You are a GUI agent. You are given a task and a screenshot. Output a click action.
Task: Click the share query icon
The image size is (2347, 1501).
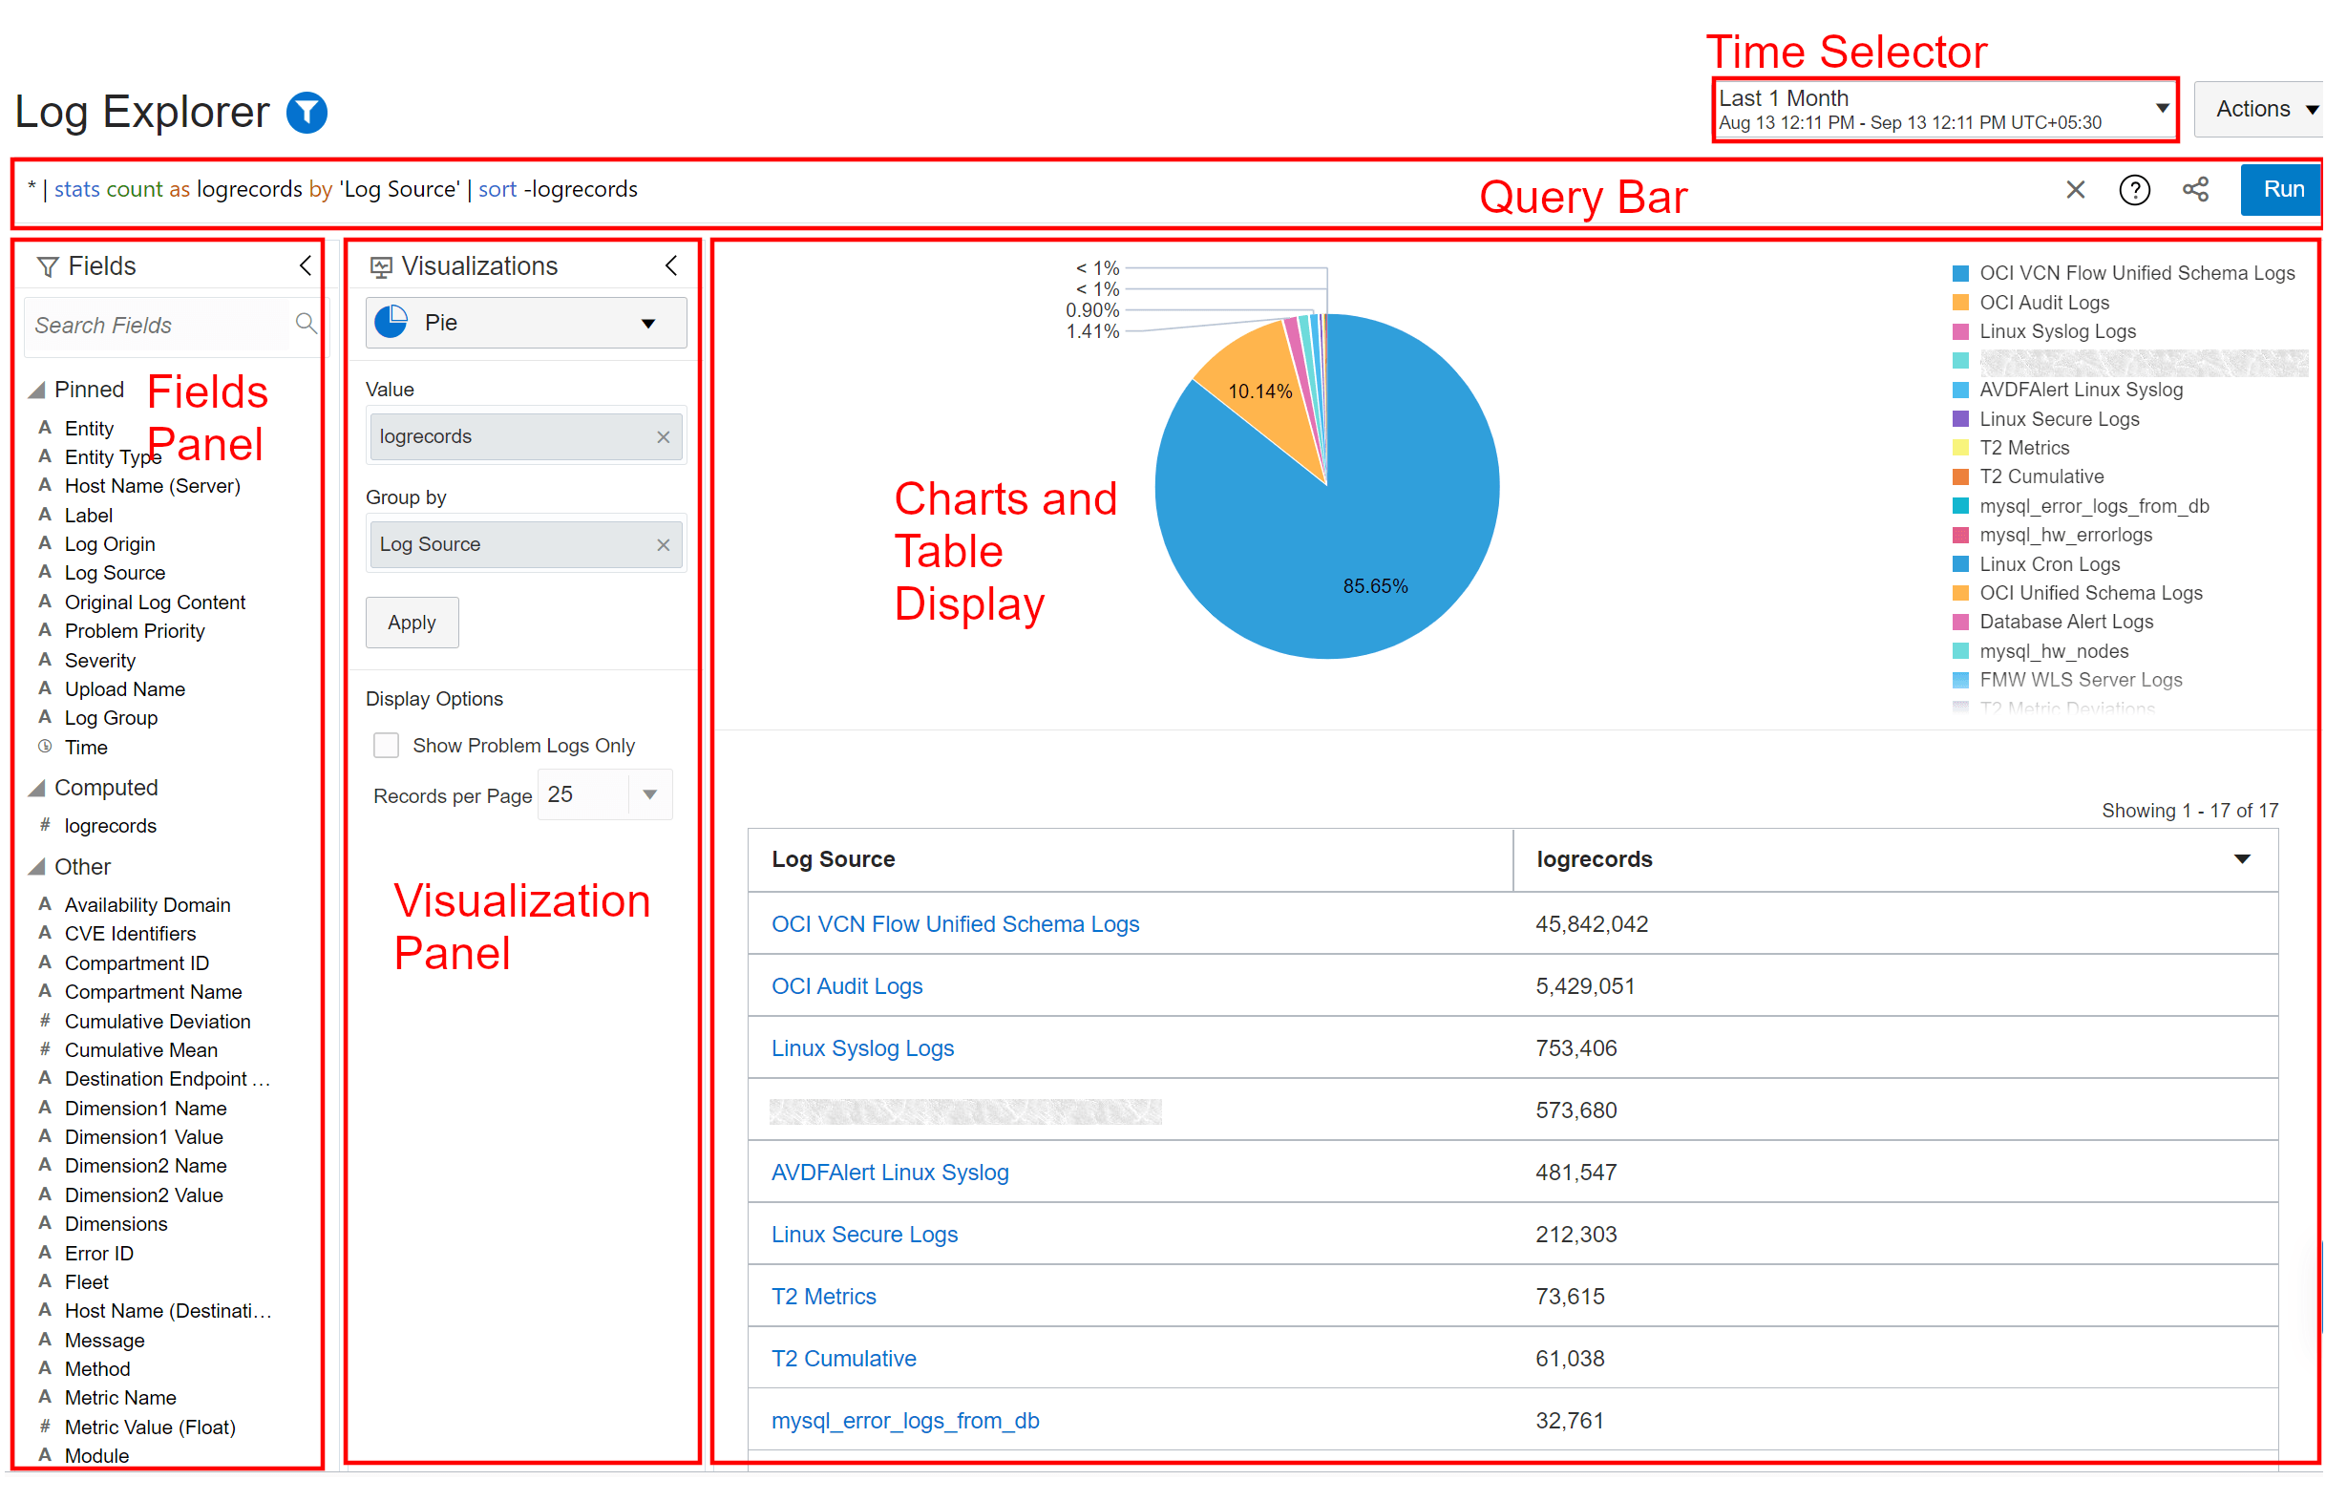coord(2195,189)
